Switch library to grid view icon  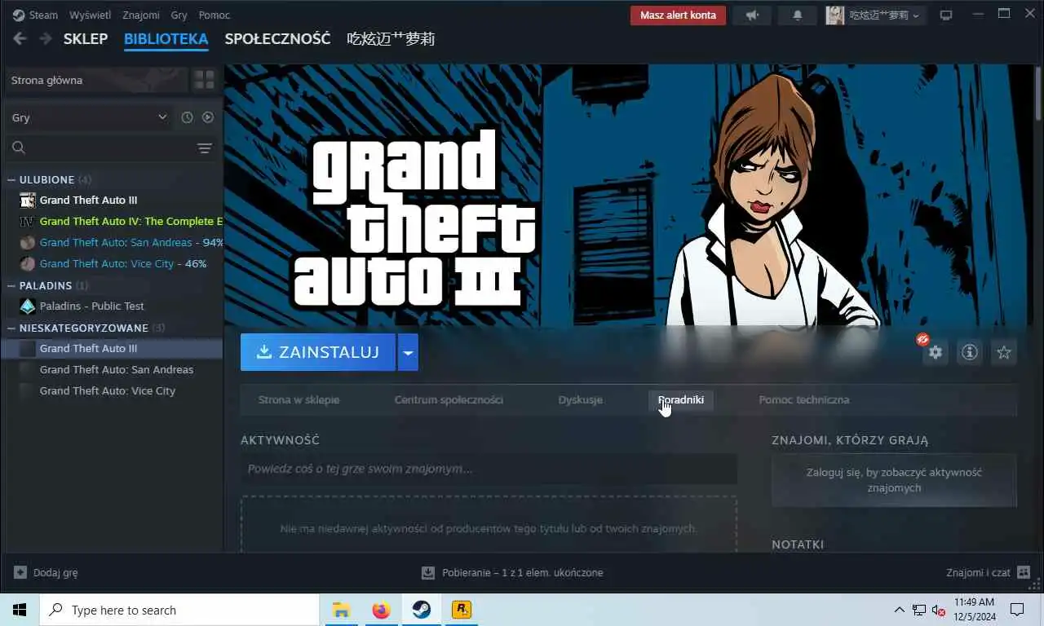(204, 80)
